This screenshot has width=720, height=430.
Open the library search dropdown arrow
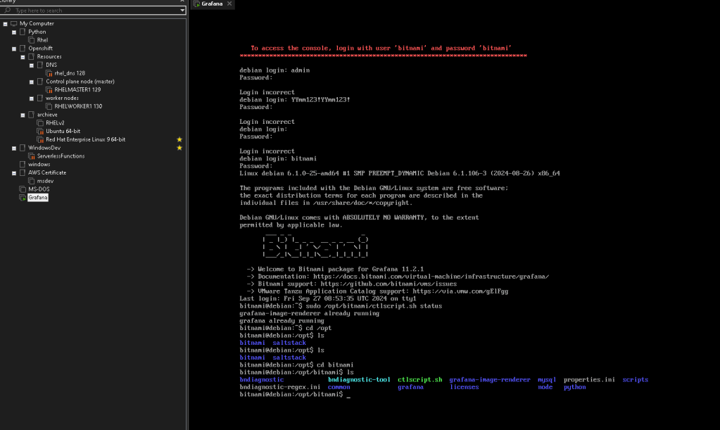(x=182, y=10)
